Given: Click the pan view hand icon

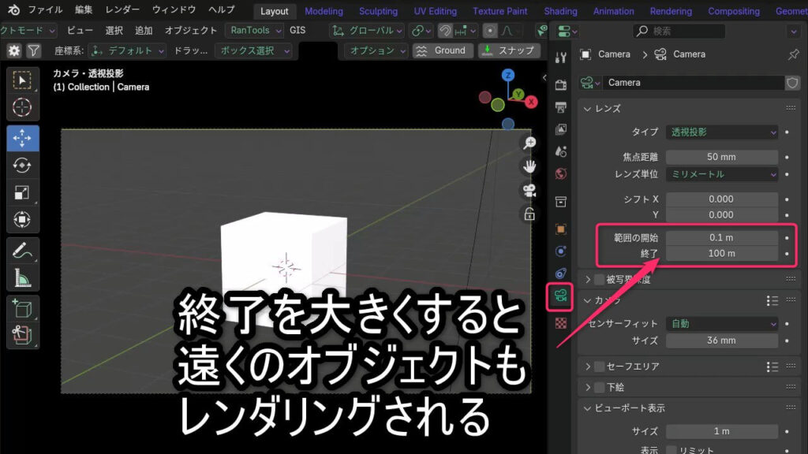Looking at the screenshot, I should (x=529, y=166).
